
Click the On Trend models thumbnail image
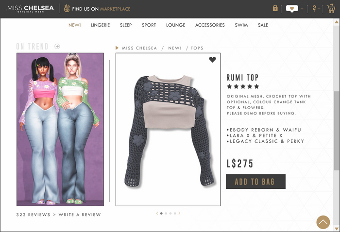[60, 129]
